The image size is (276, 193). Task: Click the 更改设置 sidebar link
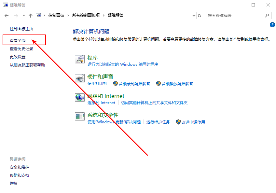click(18, 57)
